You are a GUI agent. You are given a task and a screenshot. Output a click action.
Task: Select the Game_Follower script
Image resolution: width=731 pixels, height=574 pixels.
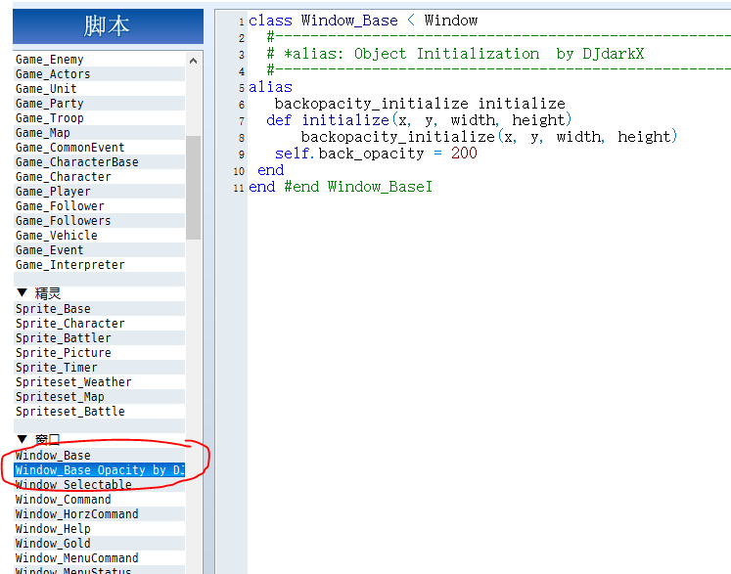[99, 206]
